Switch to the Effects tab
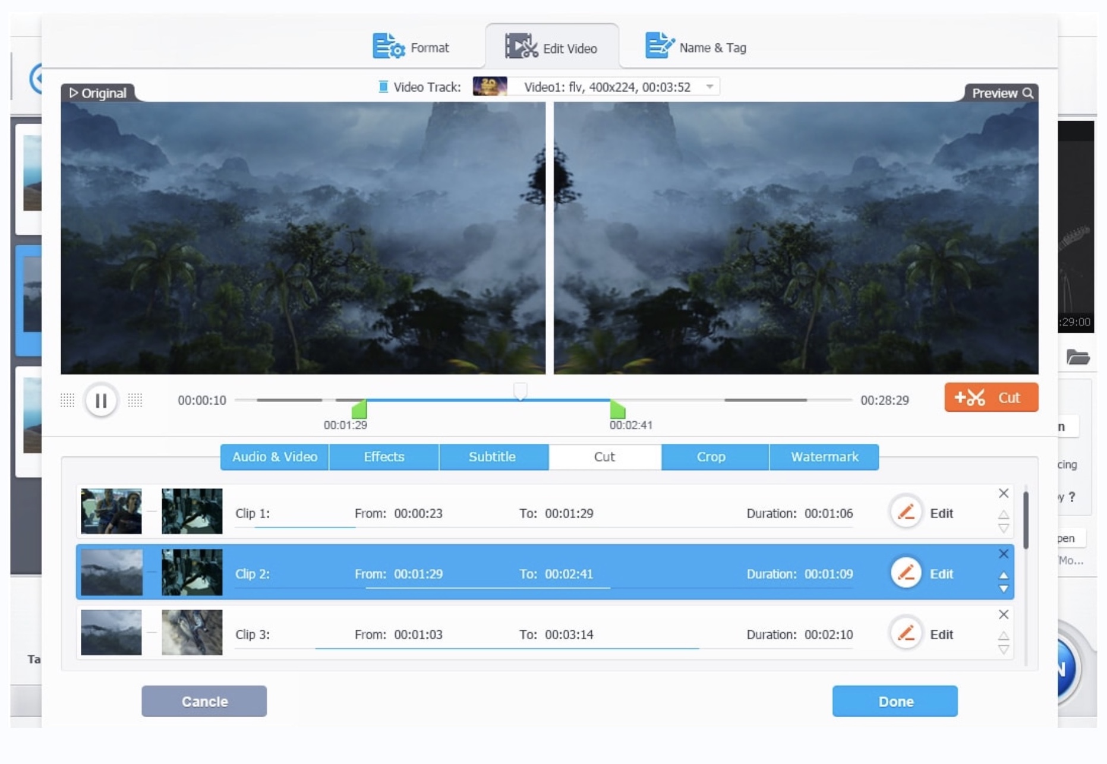Screen dimensions: 1107x764 pyautogui.click(x=384, y=457)
